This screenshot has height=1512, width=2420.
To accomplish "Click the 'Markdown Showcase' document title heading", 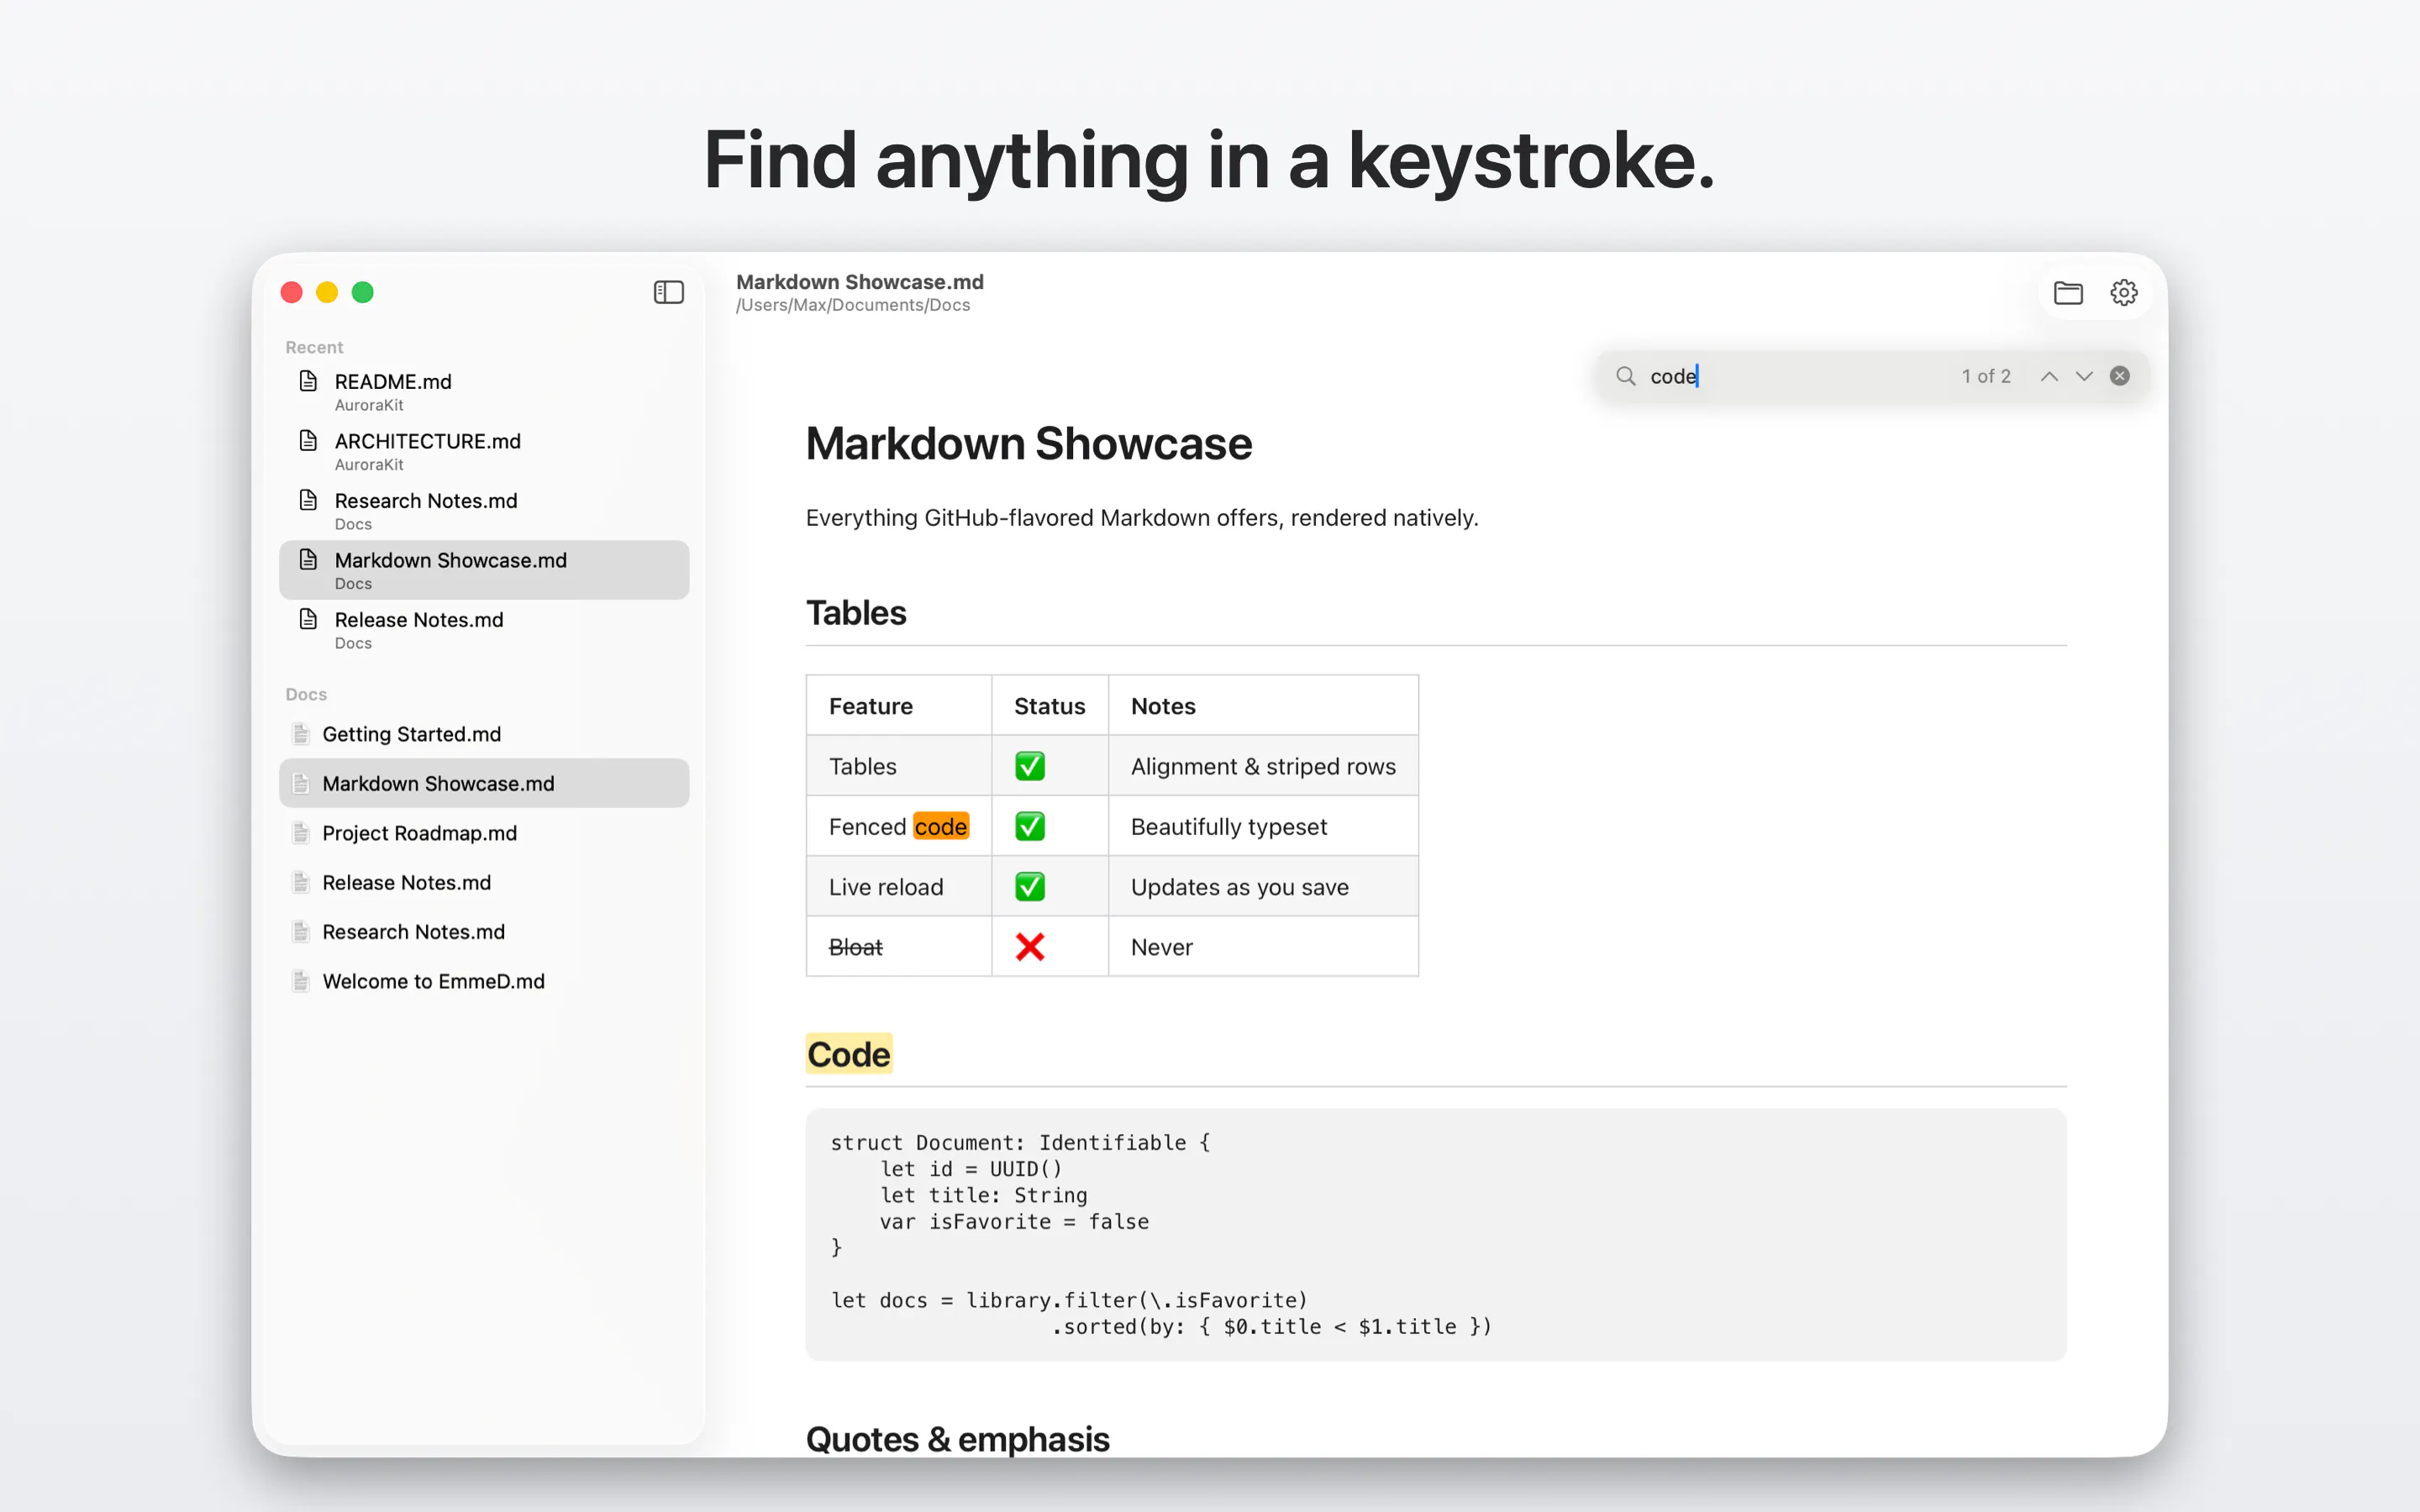I will pyautogui.click(x=1028, y=444).
